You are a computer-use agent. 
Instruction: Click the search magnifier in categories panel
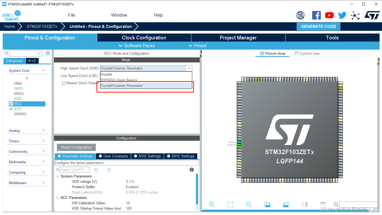tap(6, 53)
